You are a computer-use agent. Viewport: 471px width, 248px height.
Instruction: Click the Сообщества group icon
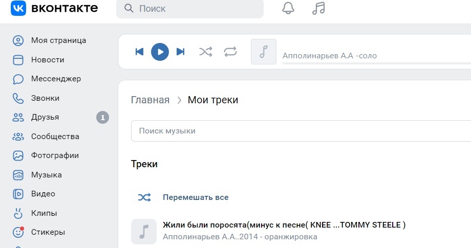pyautogui.click(x=18, y=137)
